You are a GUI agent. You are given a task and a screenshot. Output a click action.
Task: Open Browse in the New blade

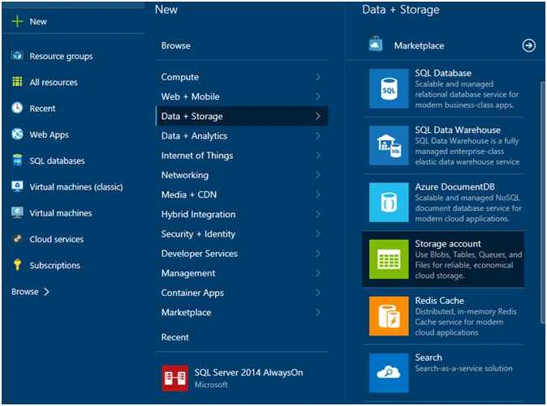pyautogui.click(x=176, y=45)
